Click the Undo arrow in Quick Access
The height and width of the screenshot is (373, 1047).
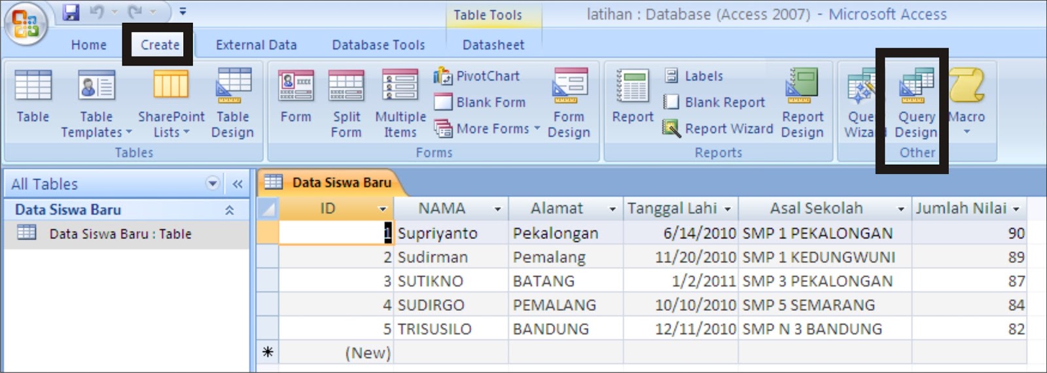97,11
